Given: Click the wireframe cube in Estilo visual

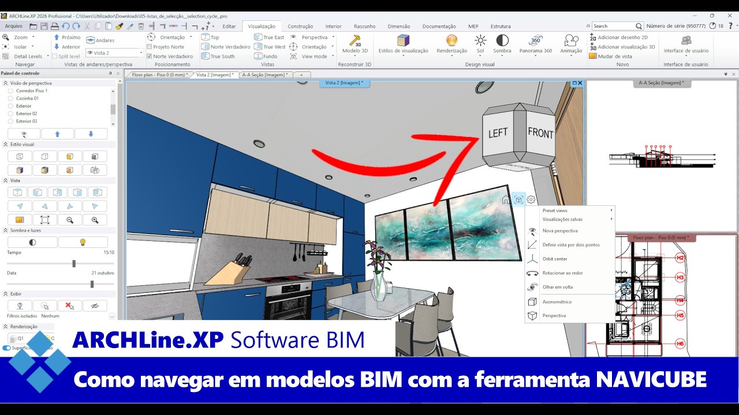Looking at the screenshot, I should pyautogui.click(x=20, y=156).
